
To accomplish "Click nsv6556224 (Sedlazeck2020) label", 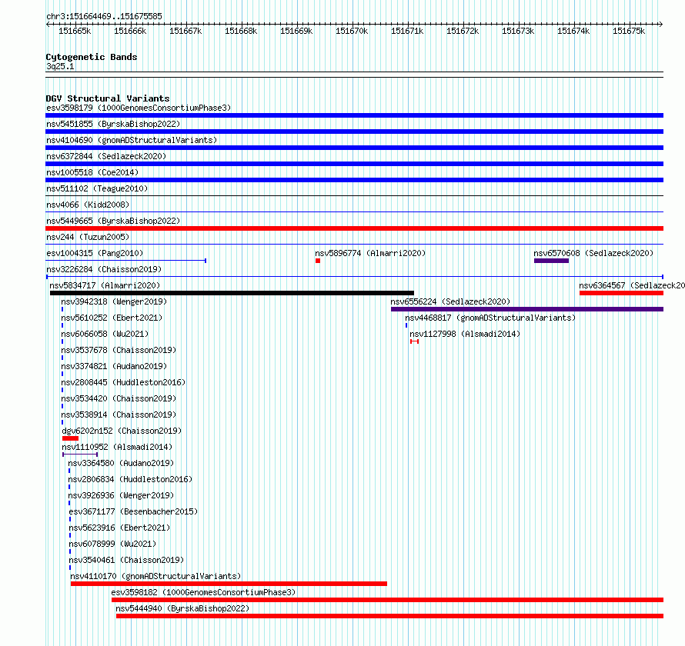I will click(450, 301).
